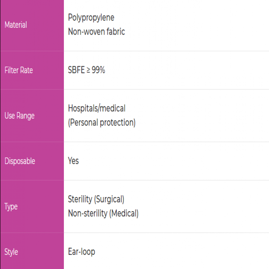Select the (Personal protection) text
269x269 pixels.
pyautogui.click(x=102, y=123)
